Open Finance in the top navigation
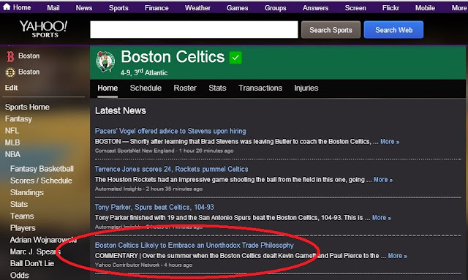This screenshot has height=280, width=468. point(156,8)
